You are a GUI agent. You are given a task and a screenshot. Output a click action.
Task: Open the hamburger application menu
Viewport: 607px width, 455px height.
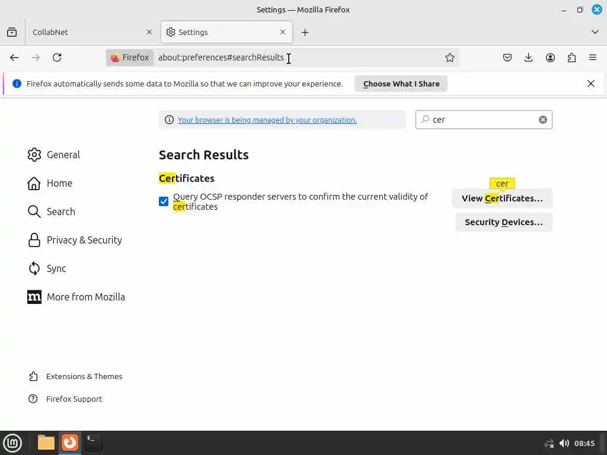point(593,57)
